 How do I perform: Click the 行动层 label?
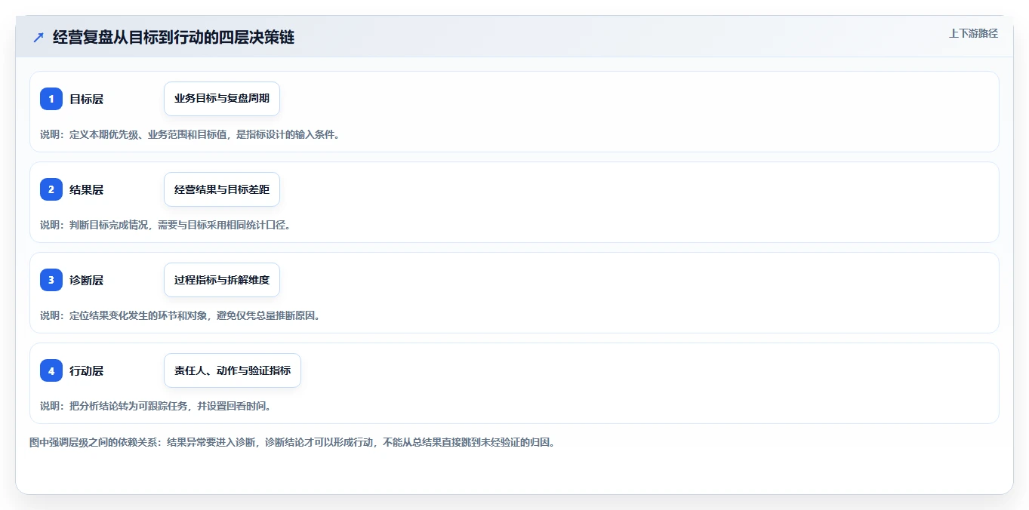pyautogui.click(x=86, y=370)
